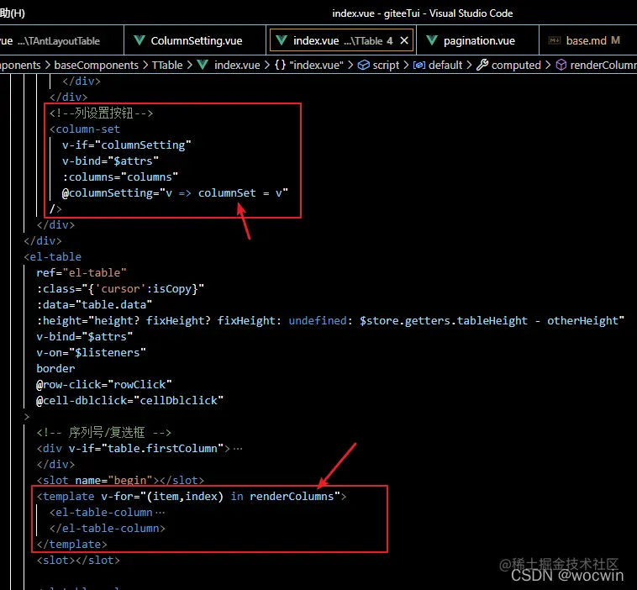
Task: Click the 列设置按钮 comment line
Action: click(101, 113)
